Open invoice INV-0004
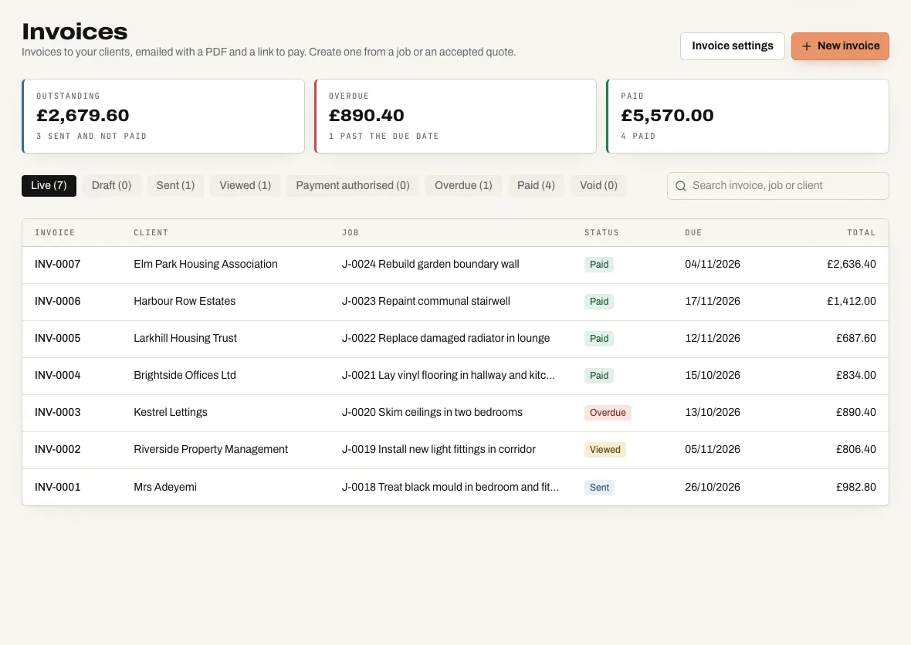Screen dimensions: 911x645 (58, 376)
